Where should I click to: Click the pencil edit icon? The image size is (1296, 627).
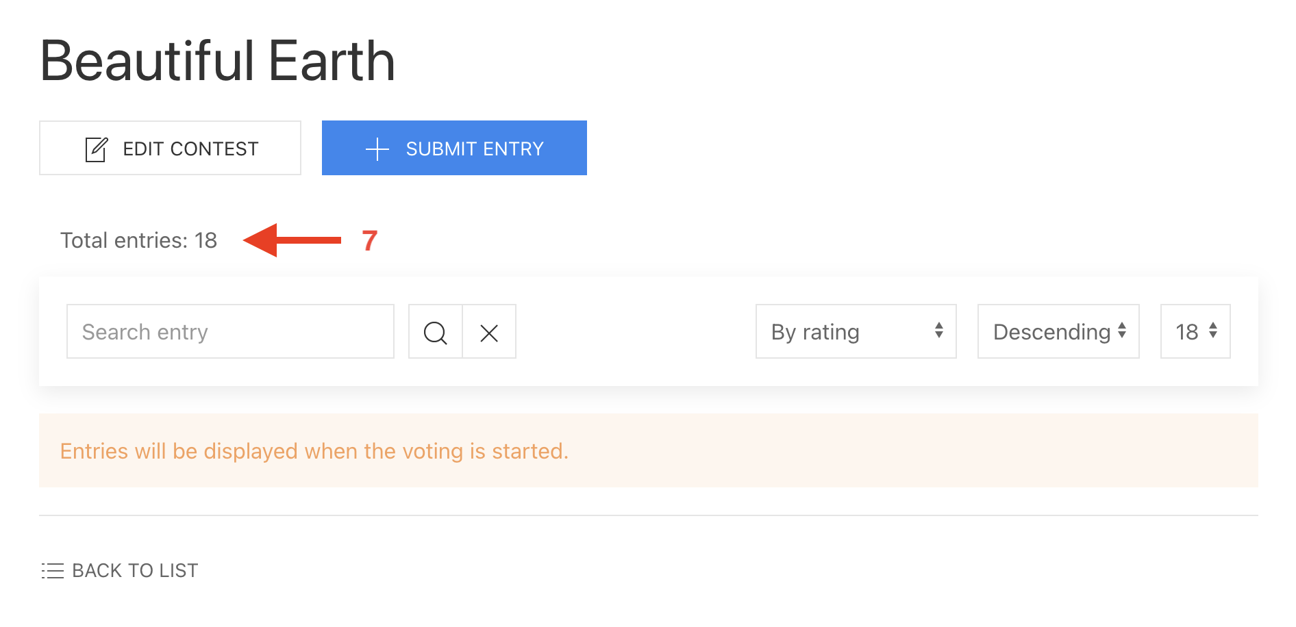point(97,149)
